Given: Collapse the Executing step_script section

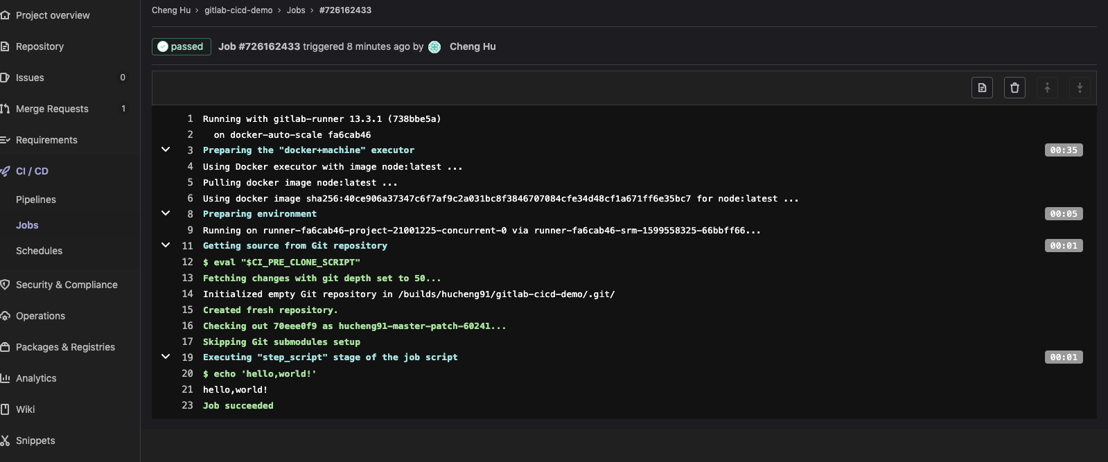Looking at the screenshot, I should pos(166,357).
